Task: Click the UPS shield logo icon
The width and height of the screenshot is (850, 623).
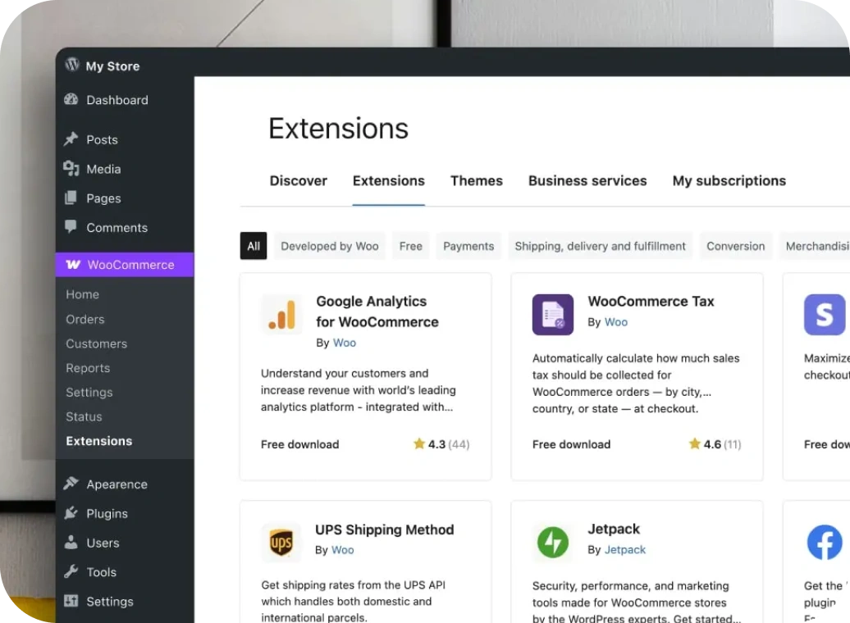Action: [x=281, y=543]
